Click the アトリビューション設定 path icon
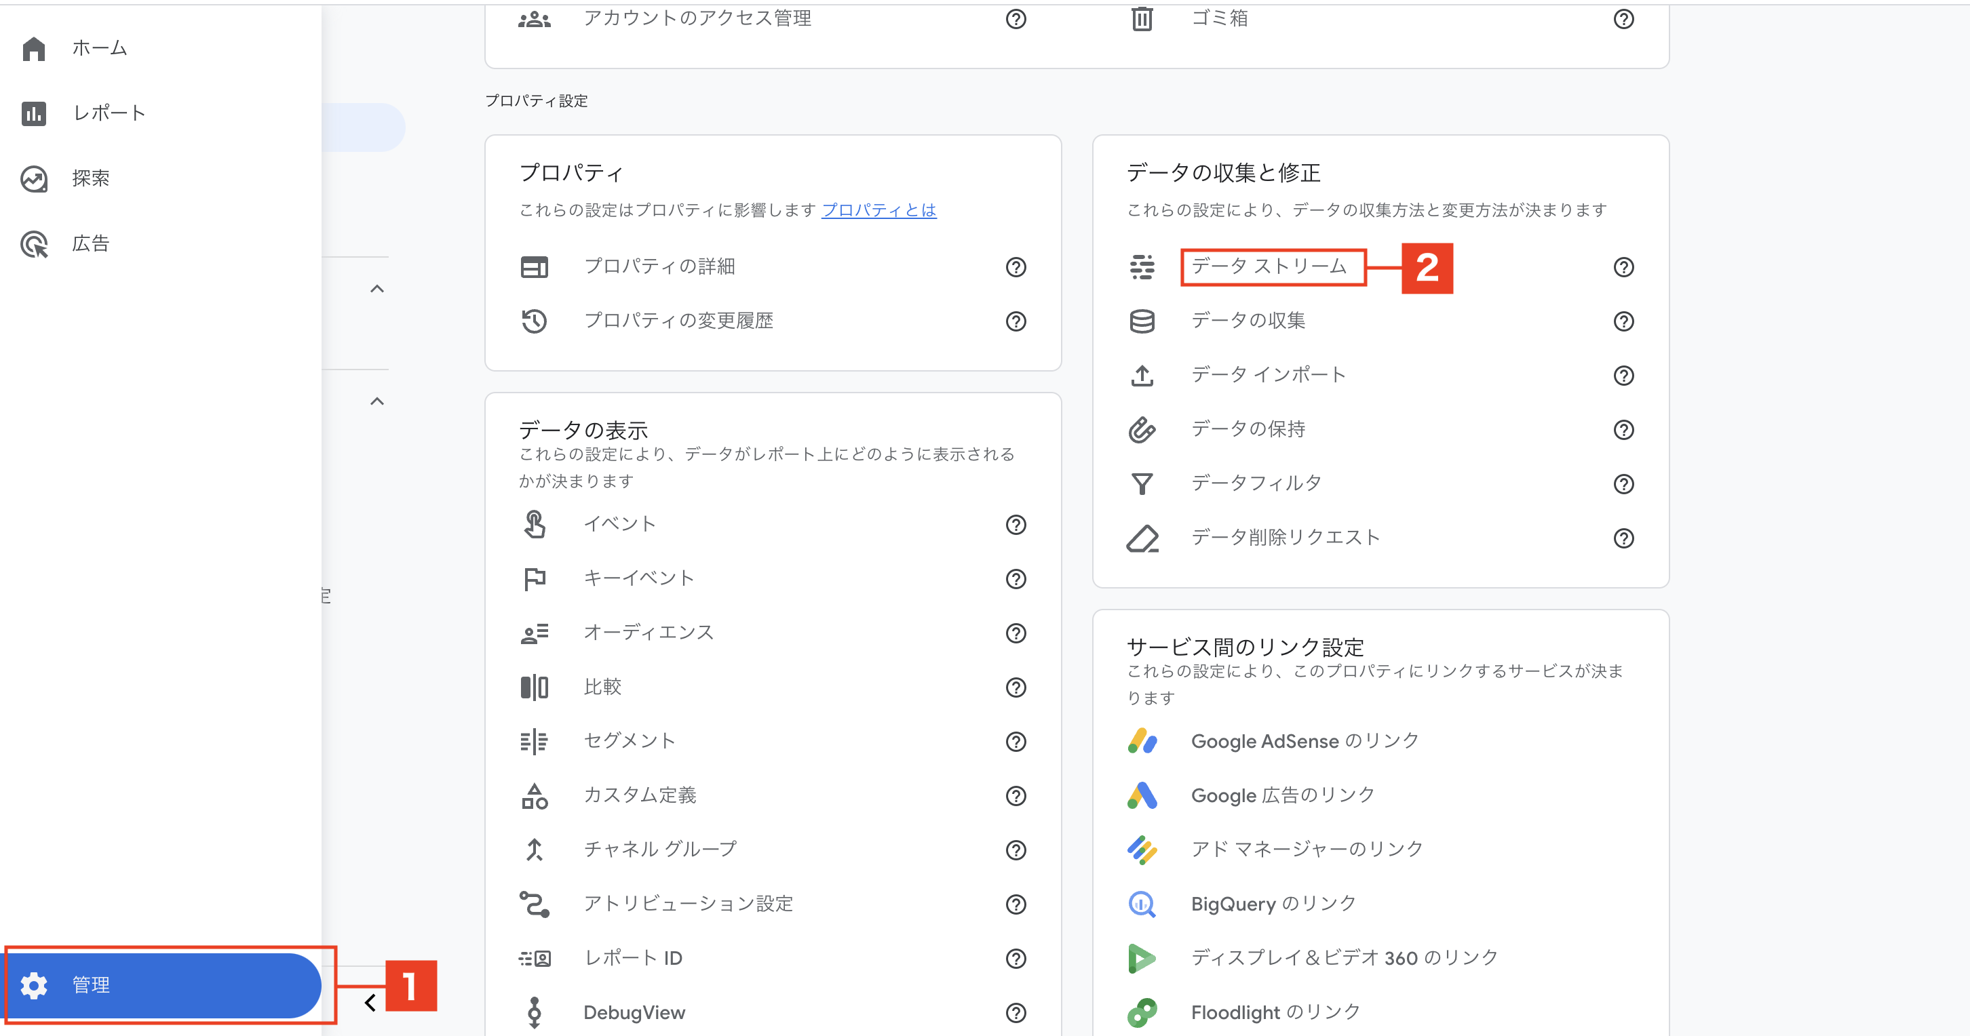Viewport: 1970px width, 1036px height. point(534,904)
